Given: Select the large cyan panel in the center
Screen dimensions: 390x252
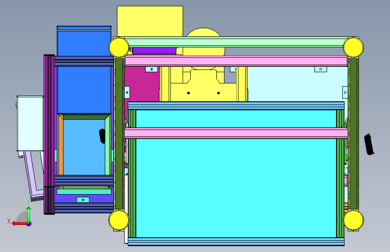Looking at the screenshot, I should pos(236,187).
